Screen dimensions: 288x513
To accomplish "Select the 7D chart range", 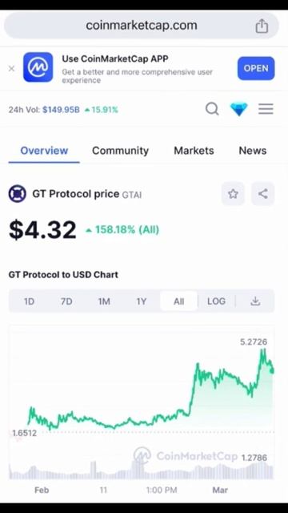I will (x=66, y=301).
